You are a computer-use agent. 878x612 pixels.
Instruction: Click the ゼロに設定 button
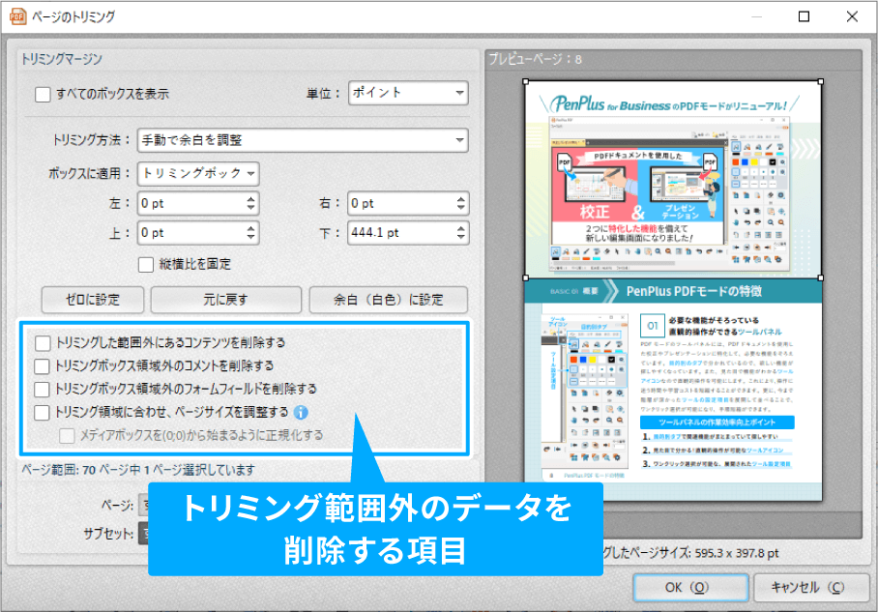pos(93,300)
